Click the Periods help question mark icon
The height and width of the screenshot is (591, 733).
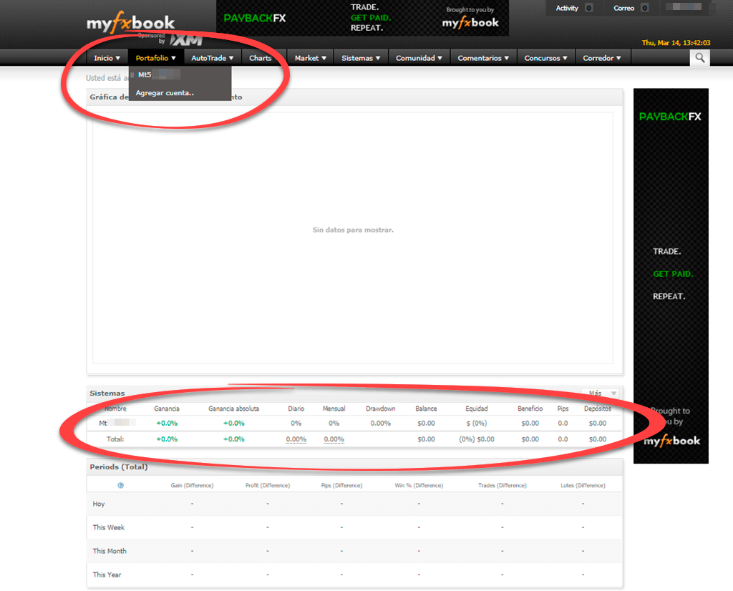(x=120, y=485)
